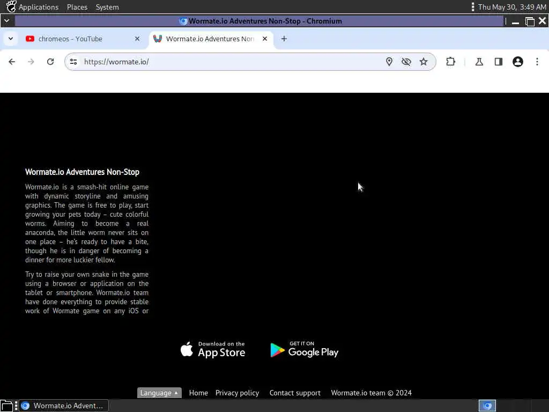
Task: Bookmark this page with the star icon
Action: pyautogui.click(x=424, y=62)
